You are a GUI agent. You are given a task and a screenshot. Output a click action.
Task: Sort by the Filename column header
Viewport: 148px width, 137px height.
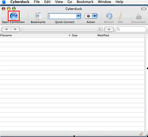36,35
